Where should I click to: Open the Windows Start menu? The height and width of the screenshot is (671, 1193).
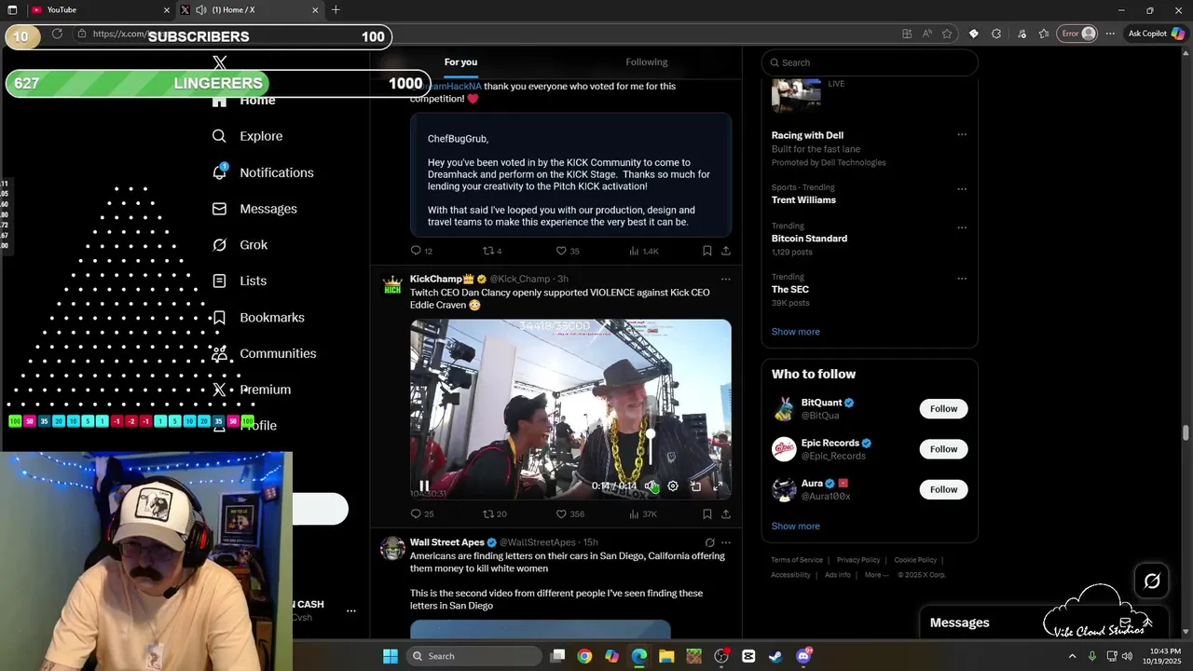point(391,656)
